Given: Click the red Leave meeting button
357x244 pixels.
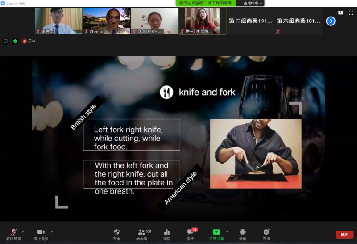Looking at the screenshot, I should [x=345, y=235].
